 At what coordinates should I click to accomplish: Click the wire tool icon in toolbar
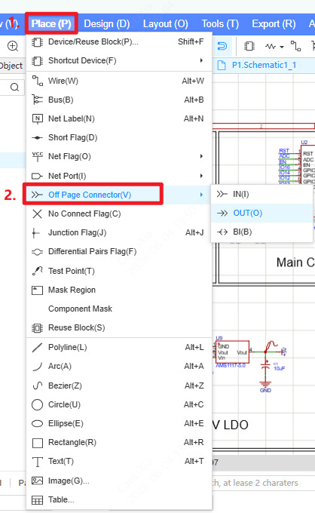pyautogui.click(x=296, y=46)
